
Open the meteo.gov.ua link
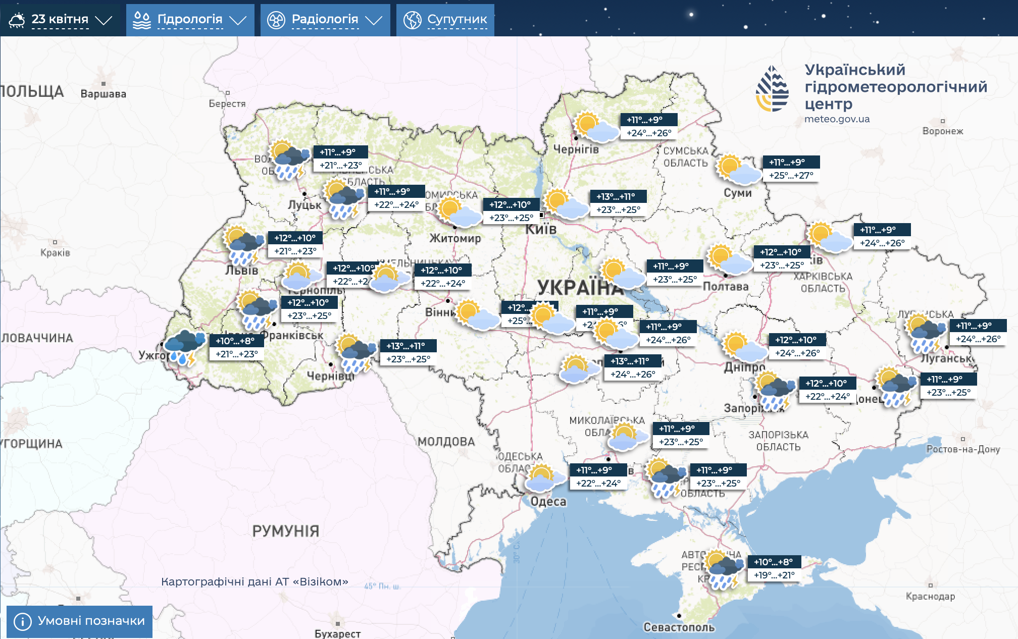coord(837,119)
